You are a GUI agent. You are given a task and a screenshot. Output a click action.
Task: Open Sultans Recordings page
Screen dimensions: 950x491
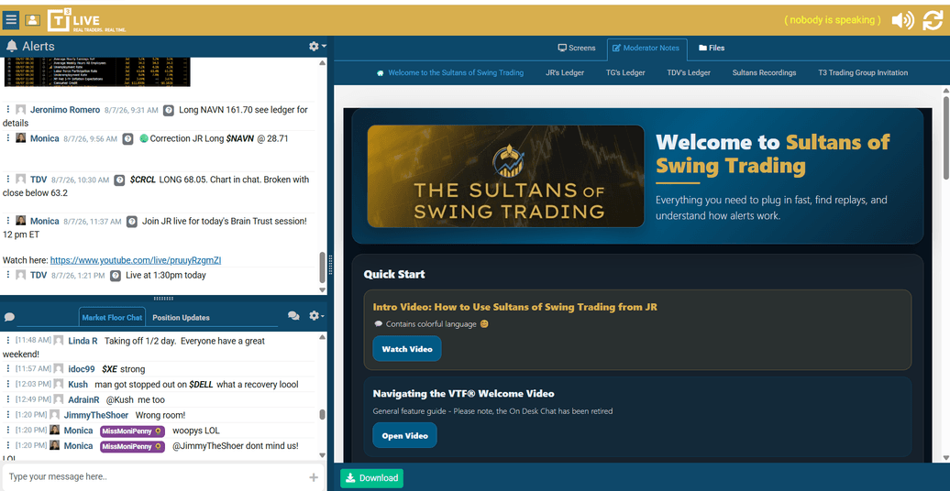click(764, 72)
